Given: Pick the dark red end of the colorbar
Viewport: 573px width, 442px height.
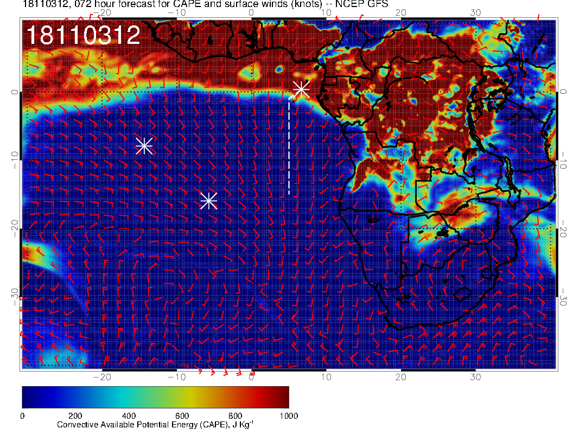Looking at the screenshot, I should (283, 397).
